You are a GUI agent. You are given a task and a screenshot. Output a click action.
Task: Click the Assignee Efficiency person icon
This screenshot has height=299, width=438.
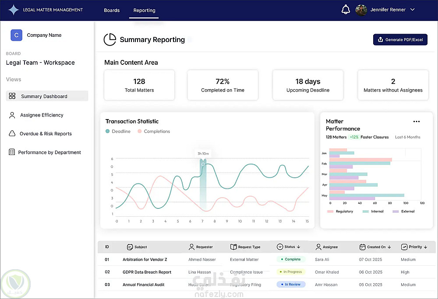pos(12,115)
